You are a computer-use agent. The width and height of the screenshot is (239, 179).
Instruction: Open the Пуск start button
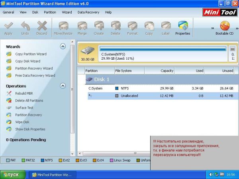[13, 175]
